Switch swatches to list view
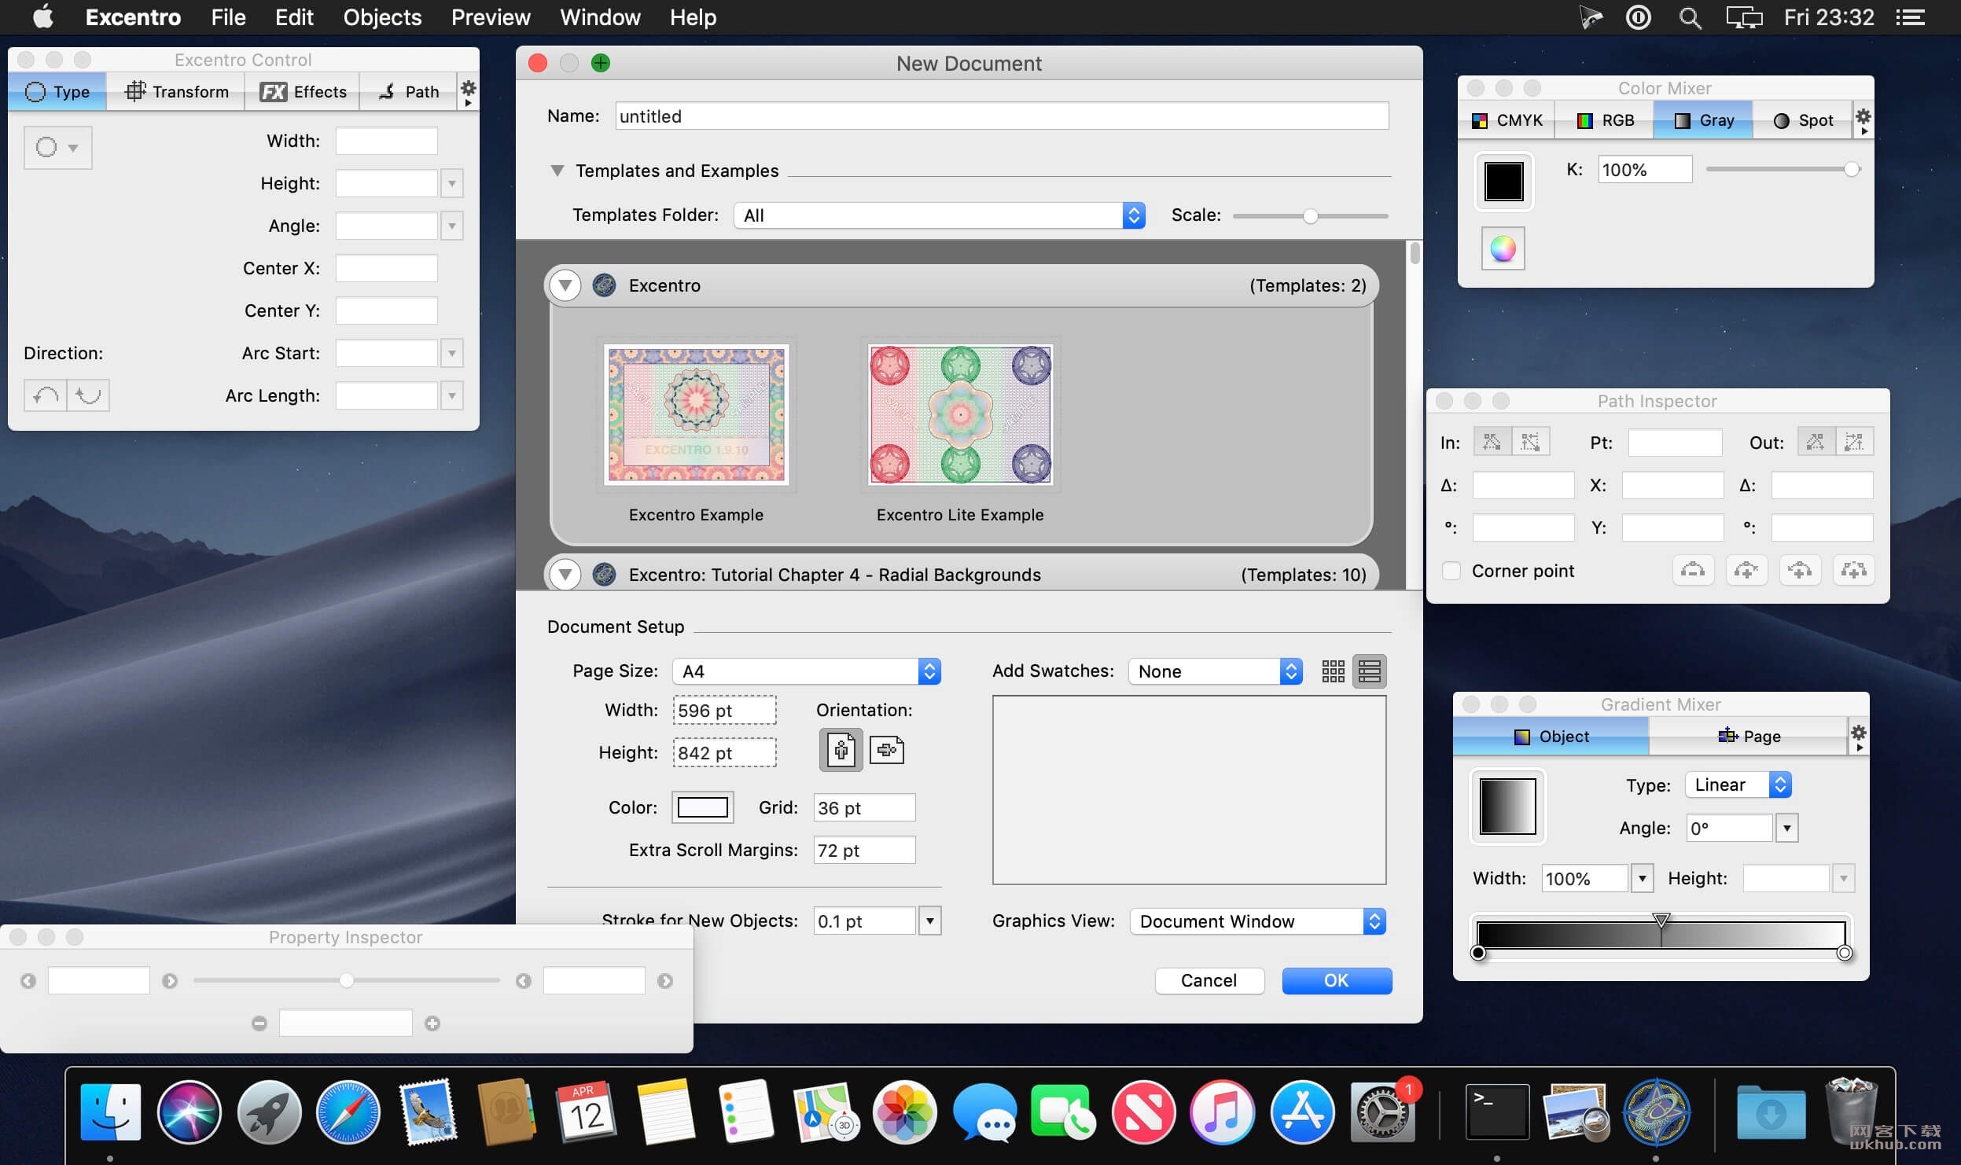The width and height of the screenshot is (1961, 1165). point(1369,671)
